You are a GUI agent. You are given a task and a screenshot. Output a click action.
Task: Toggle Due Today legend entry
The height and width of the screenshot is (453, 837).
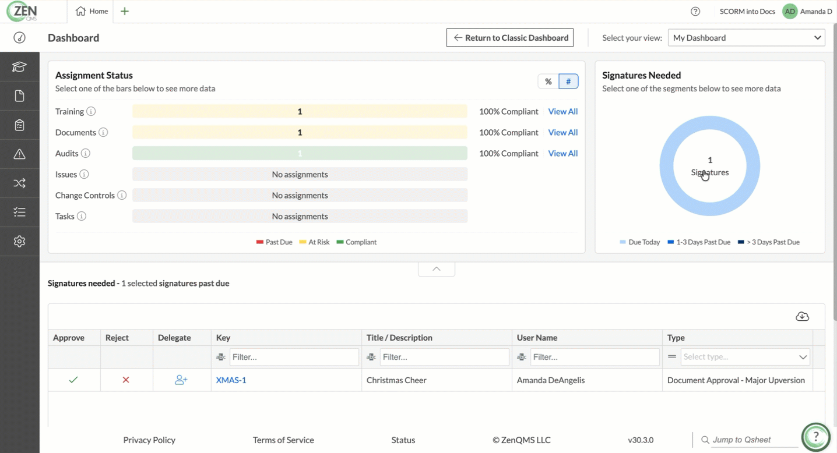[639, 242]
